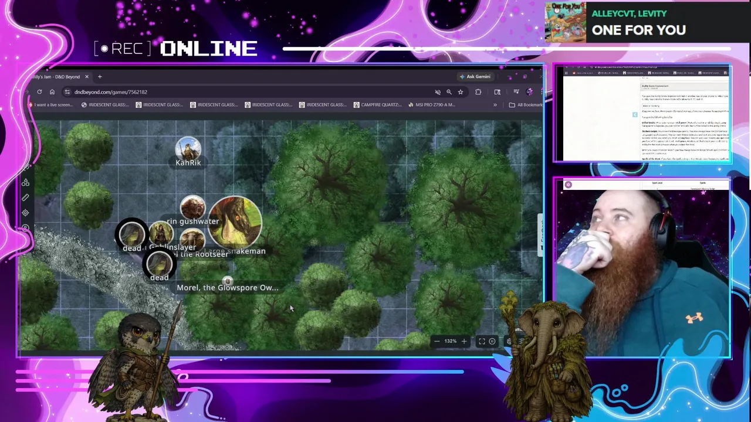Open MSI PRO Z790-A bookmark
Viewport: 751px width, 422px height.
click(x=431, y=105)
